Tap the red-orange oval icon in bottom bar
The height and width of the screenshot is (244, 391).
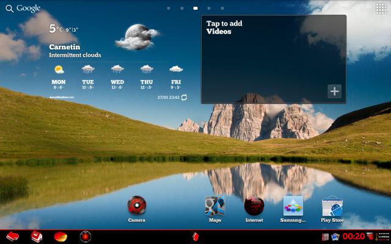click(x=60, y=237)
